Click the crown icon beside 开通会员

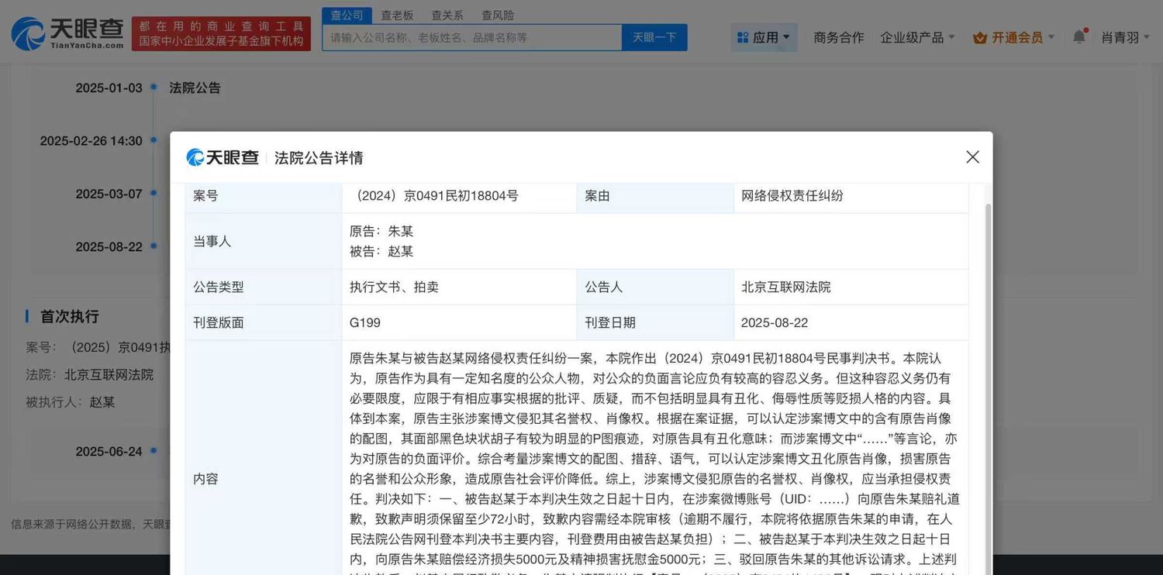[979, 37]
